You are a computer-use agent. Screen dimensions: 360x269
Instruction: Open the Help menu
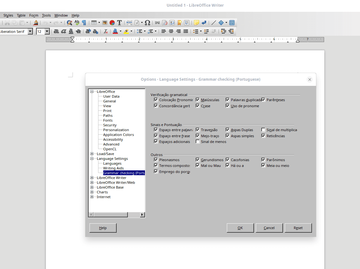75,15
